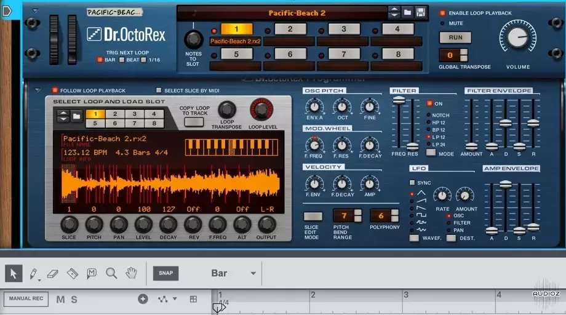Image resolution: width=566 pixels, height=315 pixels.
Task: Click the Slice Edit Mode button
Action: pos(313,217)
